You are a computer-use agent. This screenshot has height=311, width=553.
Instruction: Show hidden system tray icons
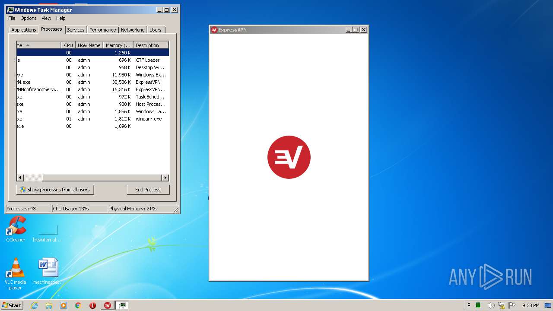469,305
